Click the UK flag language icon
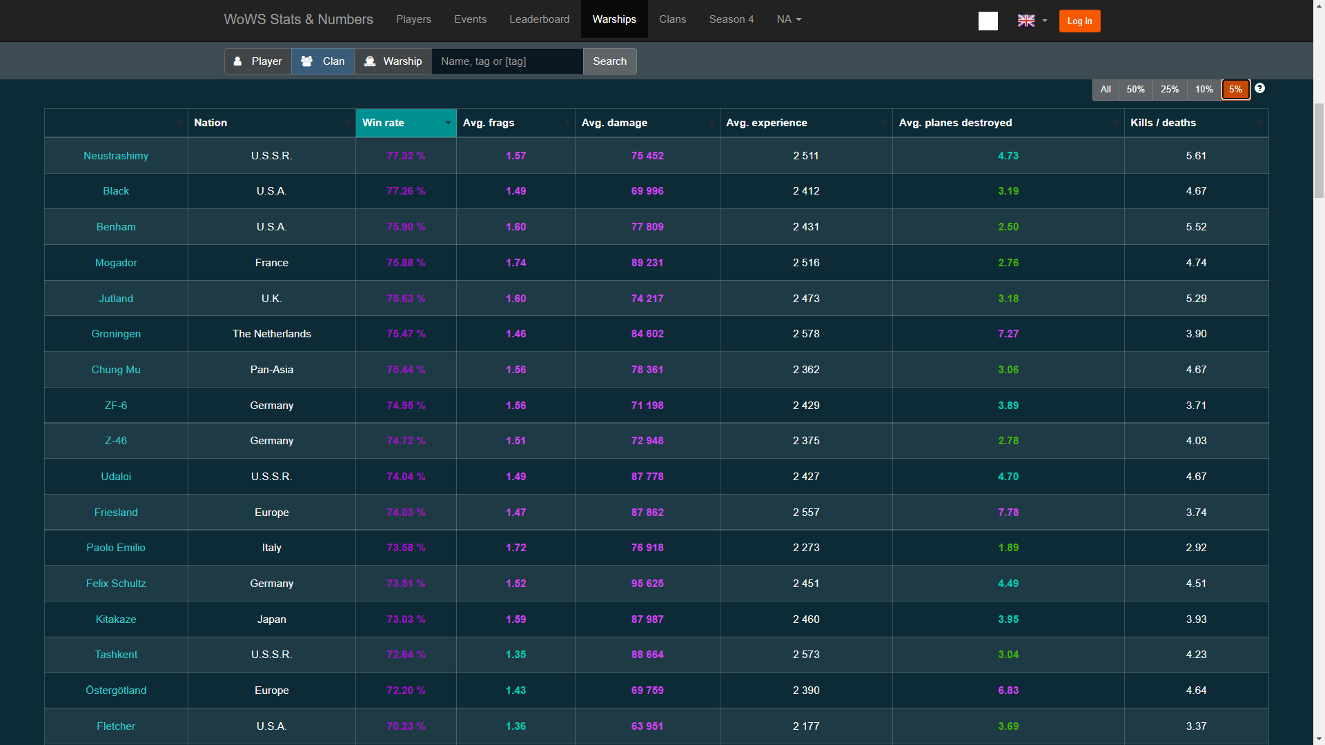 click(1026, 21)
